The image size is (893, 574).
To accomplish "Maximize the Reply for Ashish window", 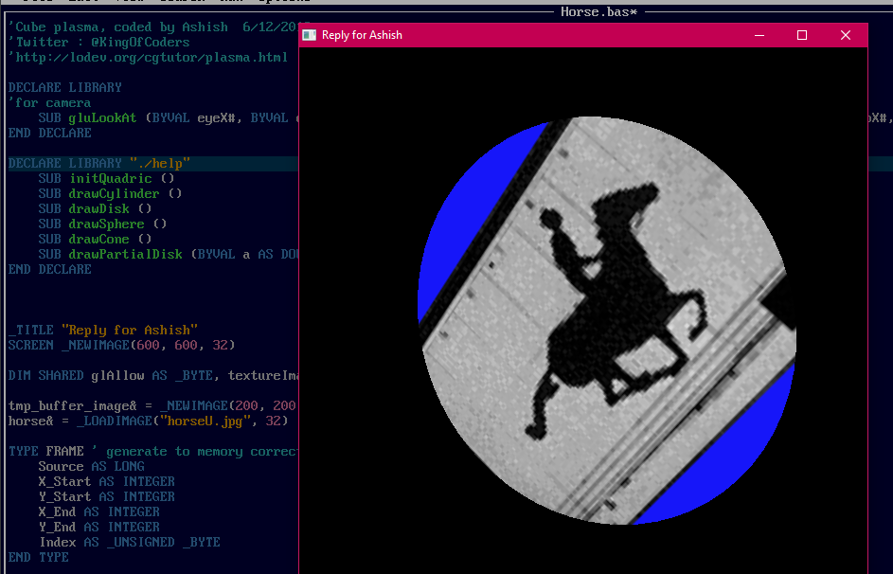I will point(802,35).
